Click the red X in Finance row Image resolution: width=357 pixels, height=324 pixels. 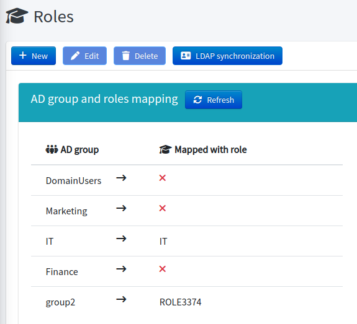coord(162,269)
